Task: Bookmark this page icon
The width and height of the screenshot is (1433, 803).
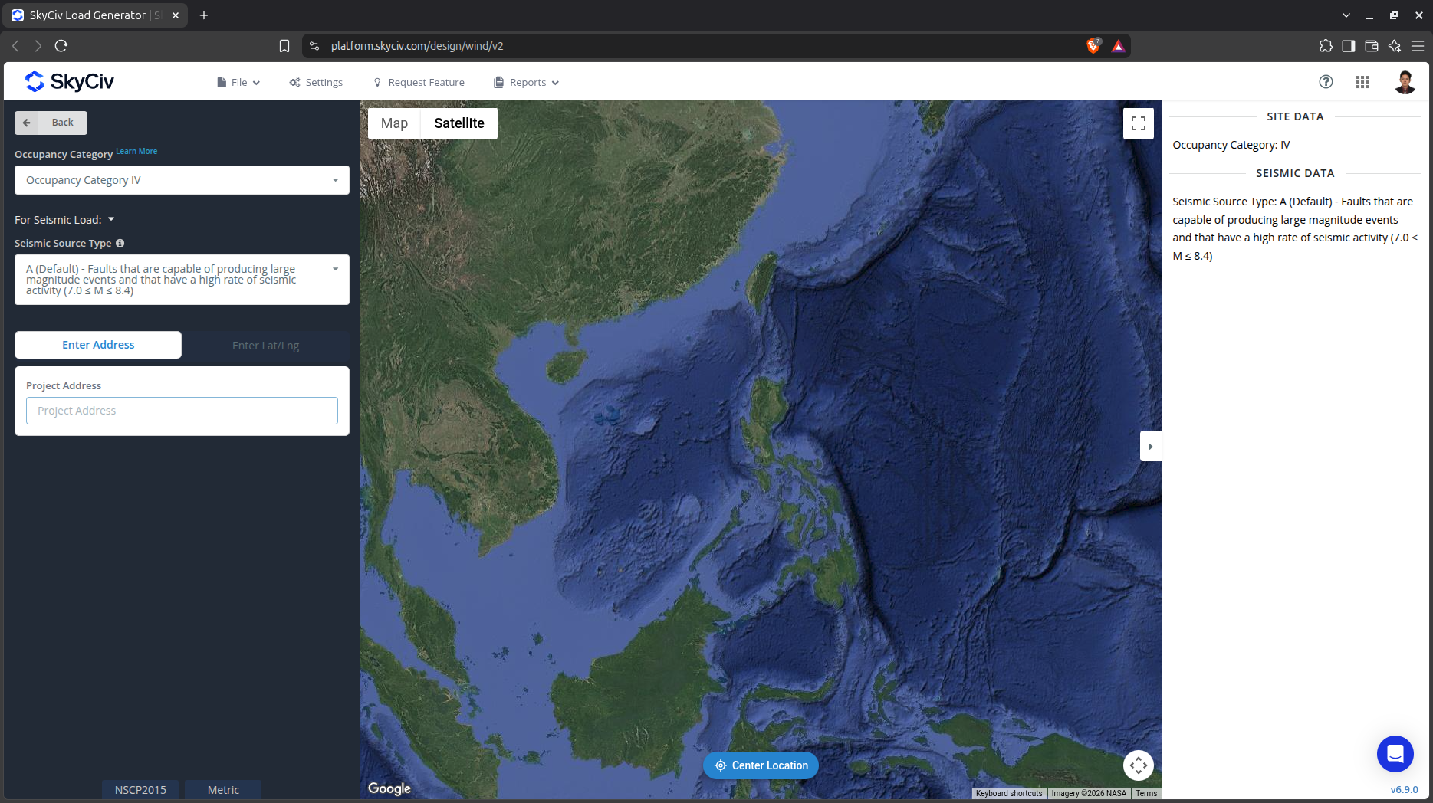Action: click(x=284, y=46)
